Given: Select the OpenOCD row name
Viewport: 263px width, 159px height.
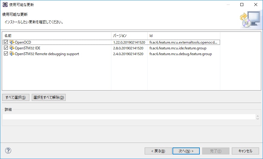Looking at the screenshot, I should [x=23, y=42].
